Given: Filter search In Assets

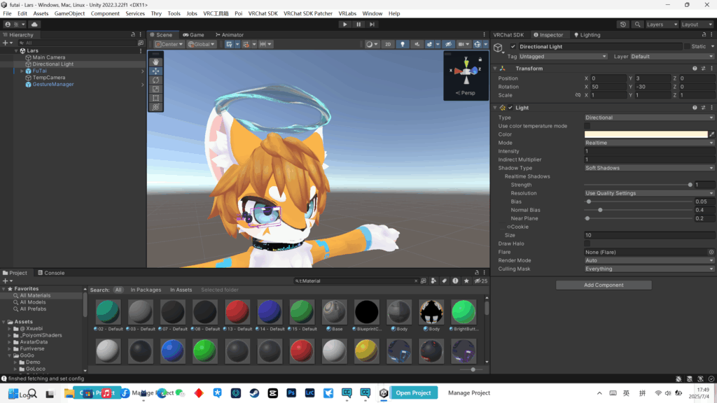Looking at the screenshot, I should (181, 290).
